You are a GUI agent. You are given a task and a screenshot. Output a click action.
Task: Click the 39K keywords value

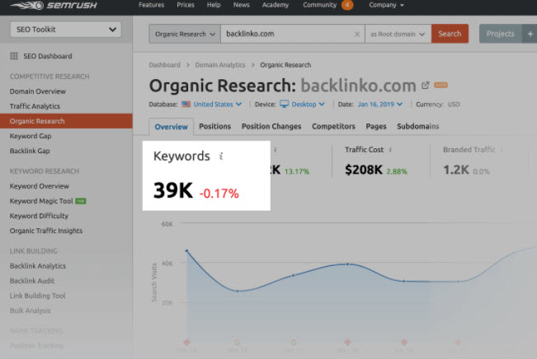pyautogui.click(x=173, y=190)
